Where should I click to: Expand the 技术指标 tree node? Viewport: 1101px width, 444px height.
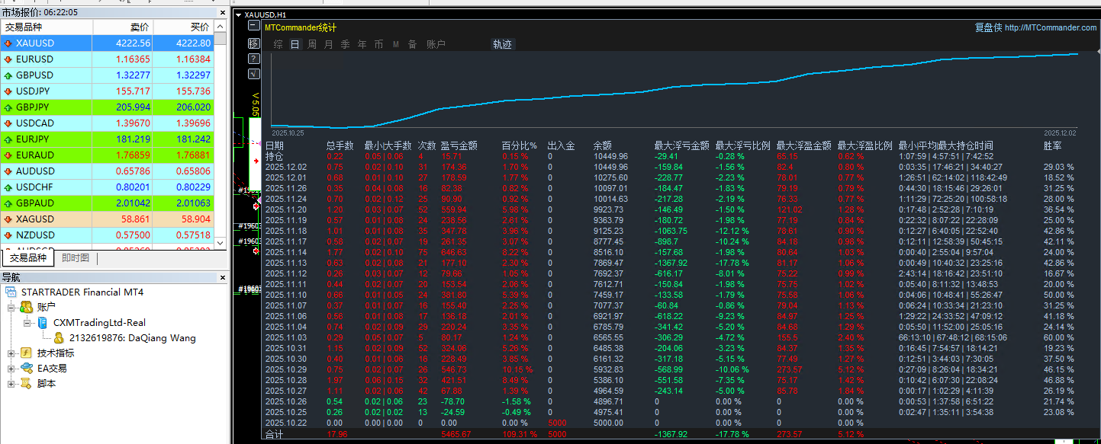coord(11,353)
